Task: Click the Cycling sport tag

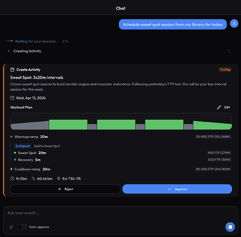Action: coord(225,70)
